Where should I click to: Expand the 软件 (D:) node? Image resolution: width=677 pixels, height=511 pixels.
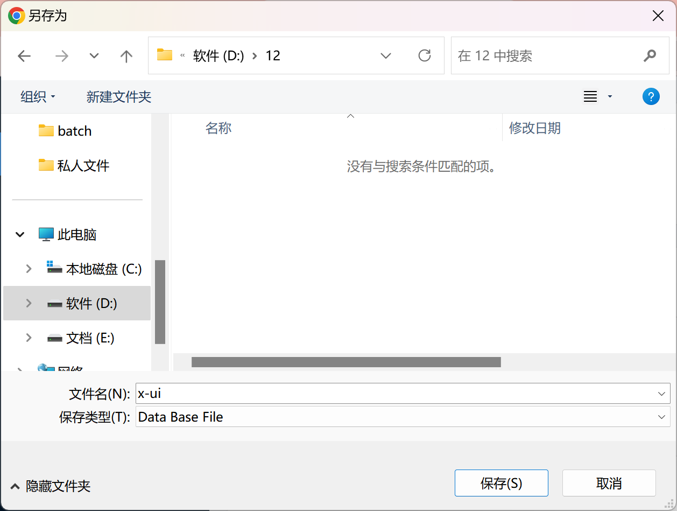click(29, 303)
